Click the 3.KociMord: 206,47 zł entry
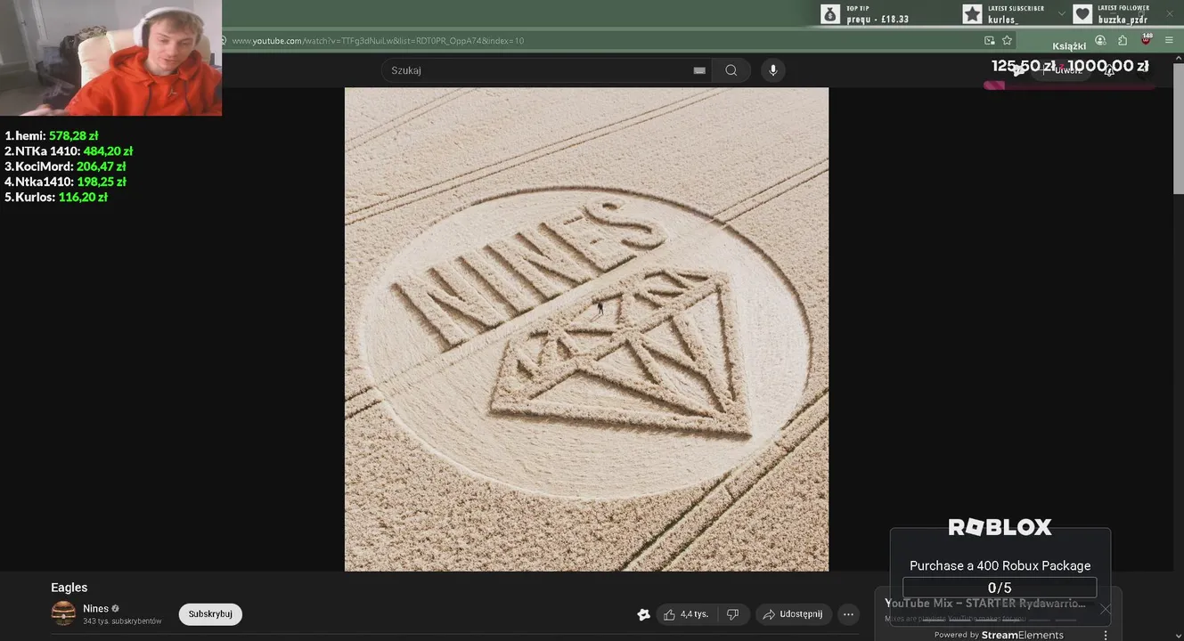Image resolution: width=1184 pixels, height=641 pixels. click(x=65, y=166)
